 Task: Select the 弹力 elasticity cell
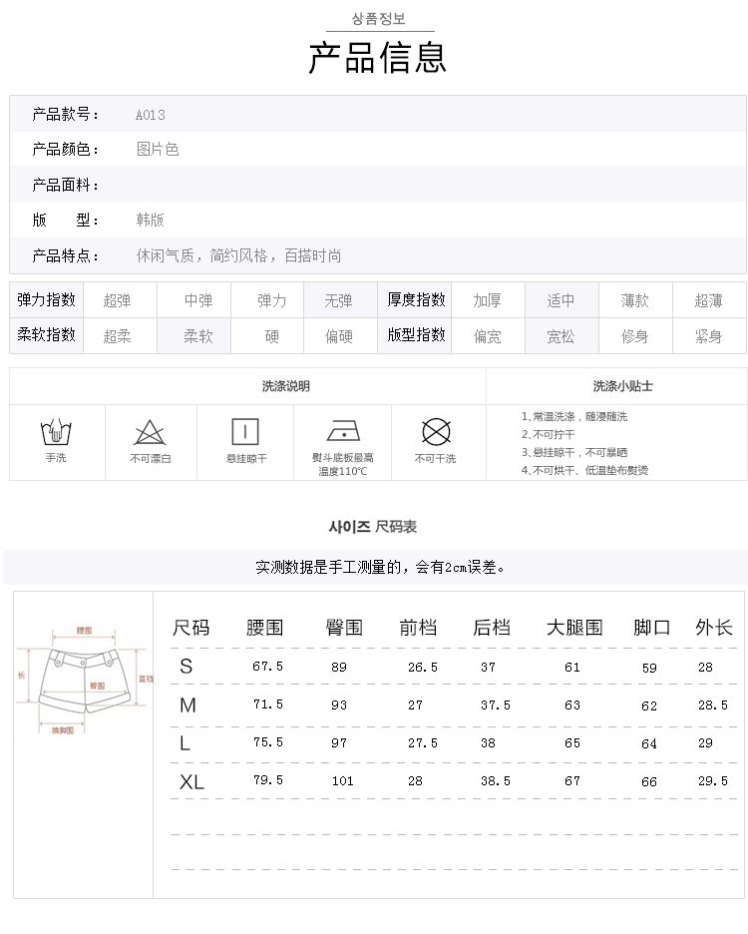click(x=267, y=300)
